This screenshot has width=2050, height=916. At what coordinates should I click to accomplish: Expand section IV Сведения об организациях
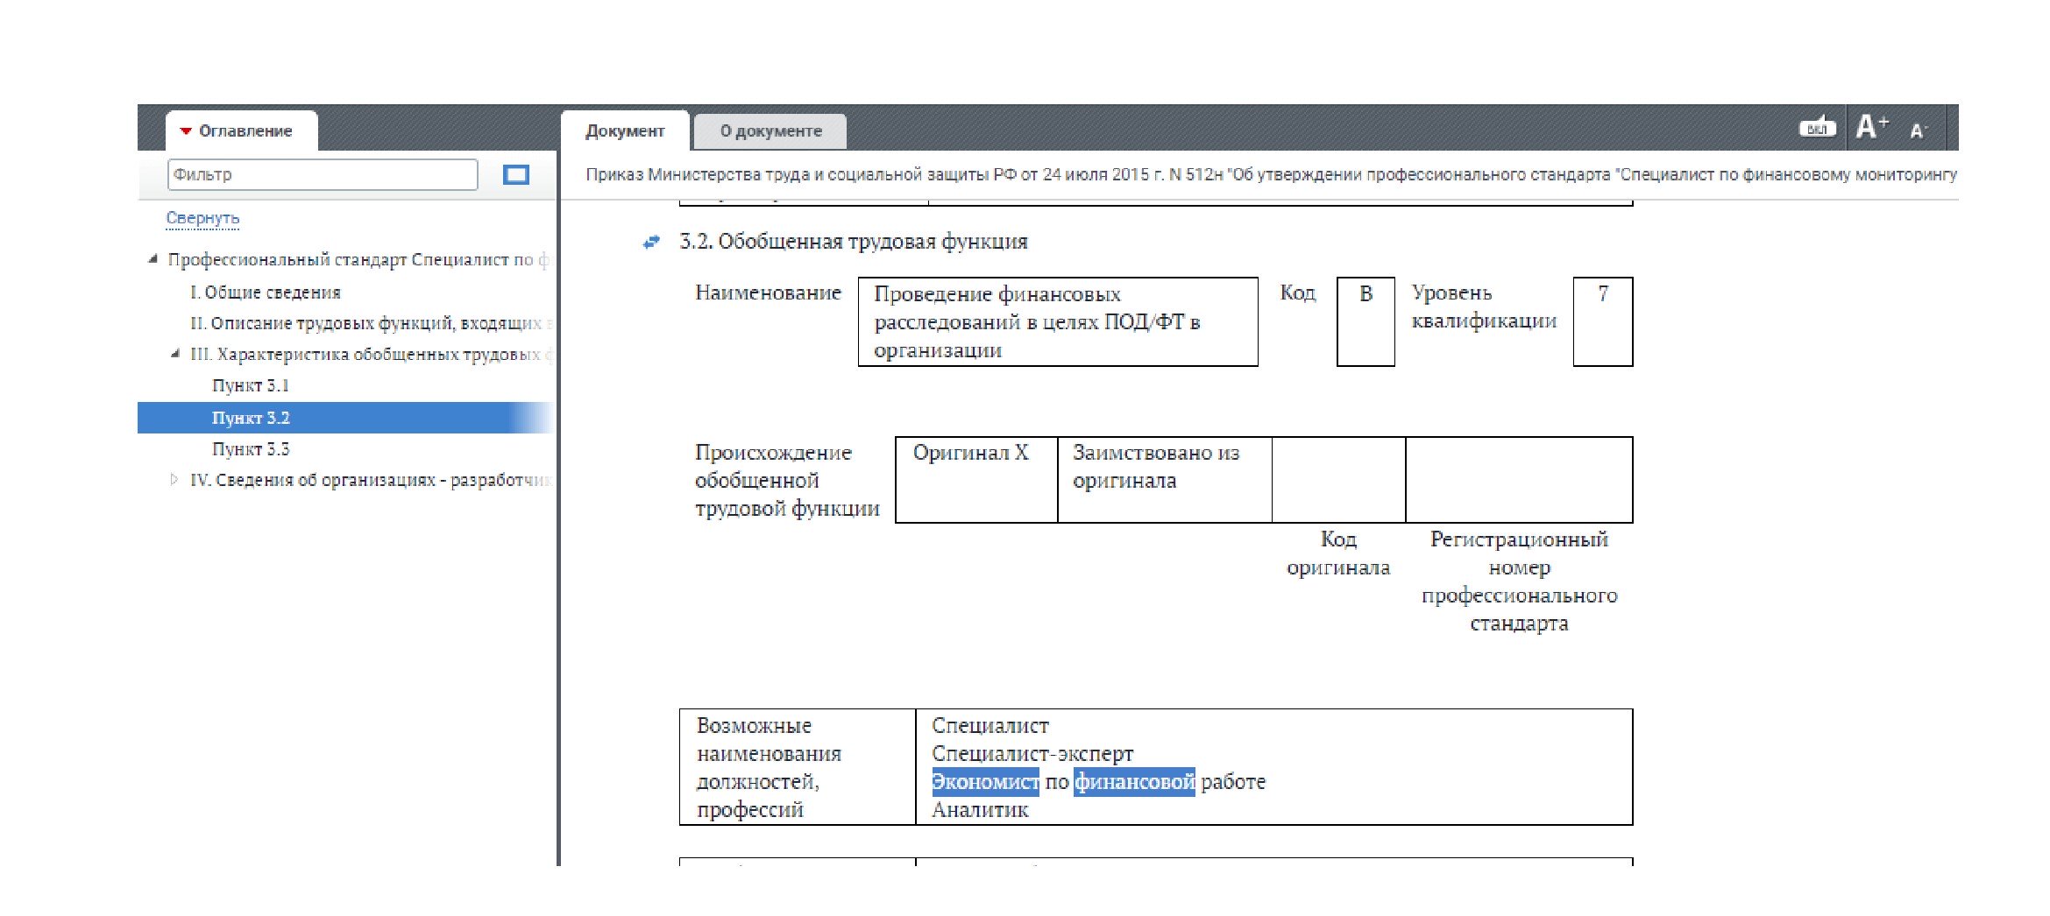174,480
